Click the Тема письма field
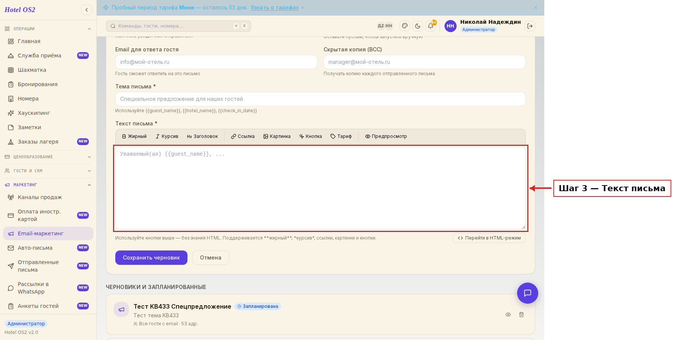Screen dimensions: 680x340 [321, 99]
